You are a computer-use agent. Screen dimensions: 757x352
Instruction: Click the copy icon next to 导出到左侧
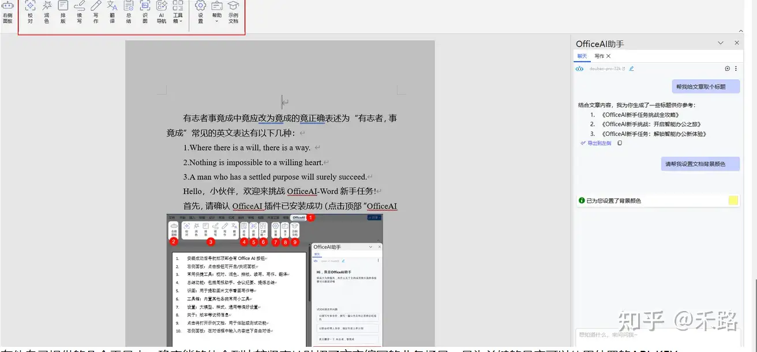coord(620,143)
